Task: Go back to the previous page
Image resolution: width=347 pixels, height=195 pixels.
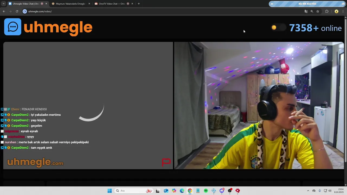Action: point(4,11)
